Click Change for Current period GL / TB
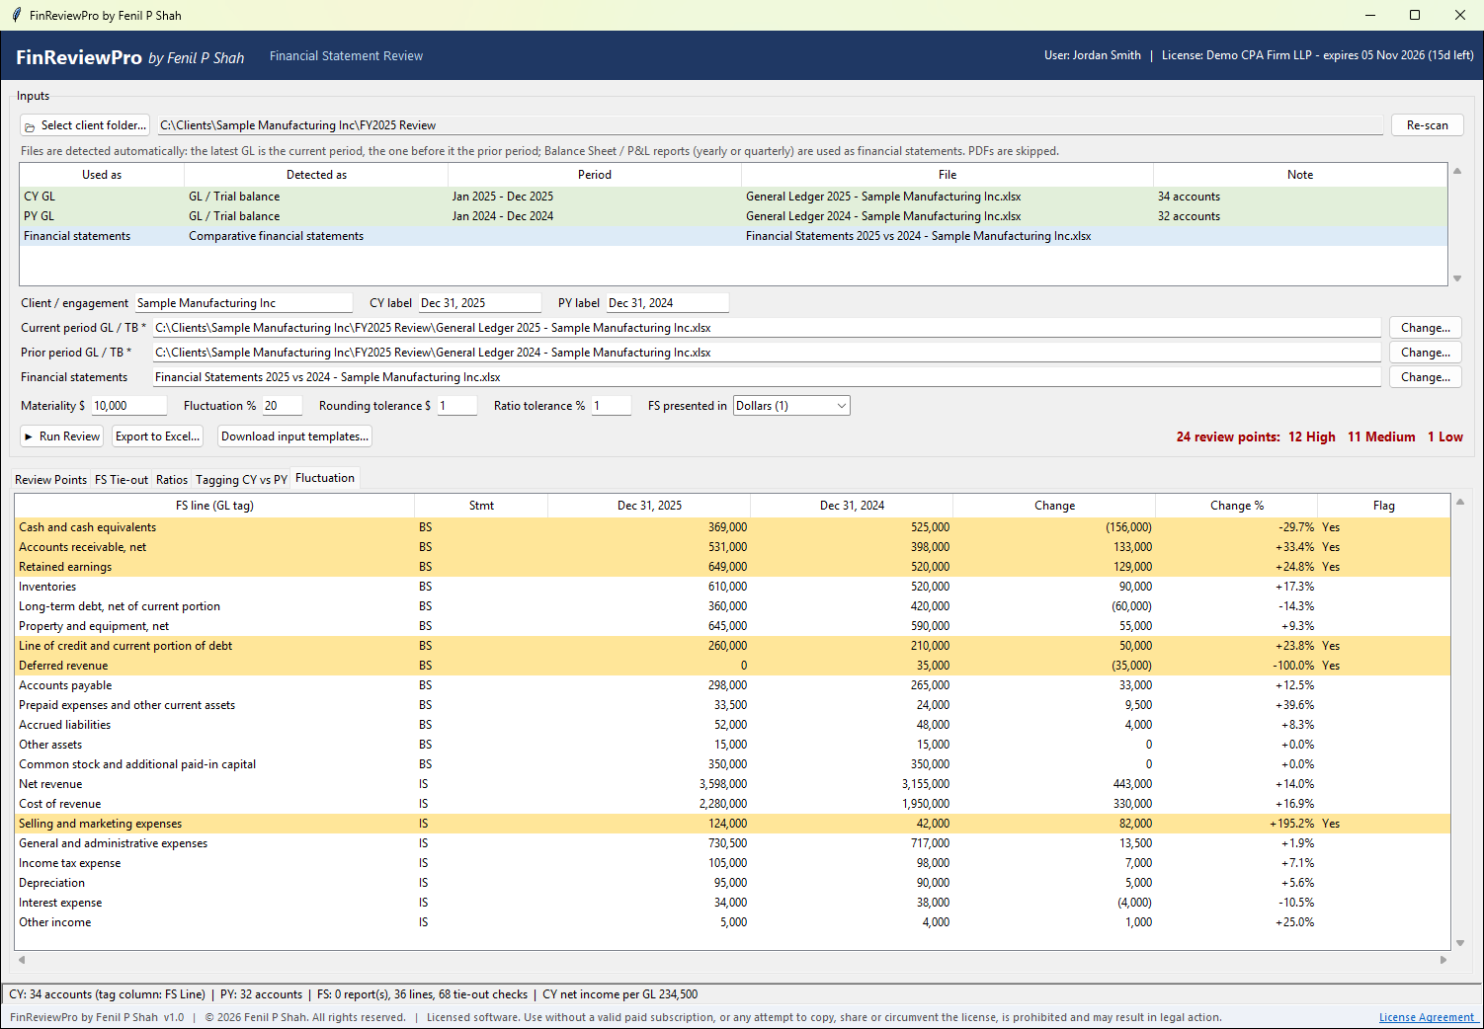Image resolution: width=1484 pixels, height=1029 pixels. [1426, 328]
